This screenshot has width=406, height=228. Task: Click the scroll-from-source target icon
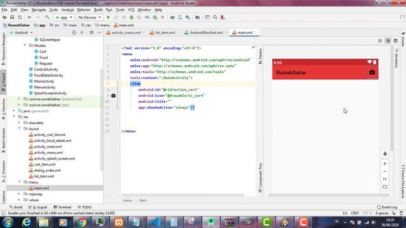(74, 32)
